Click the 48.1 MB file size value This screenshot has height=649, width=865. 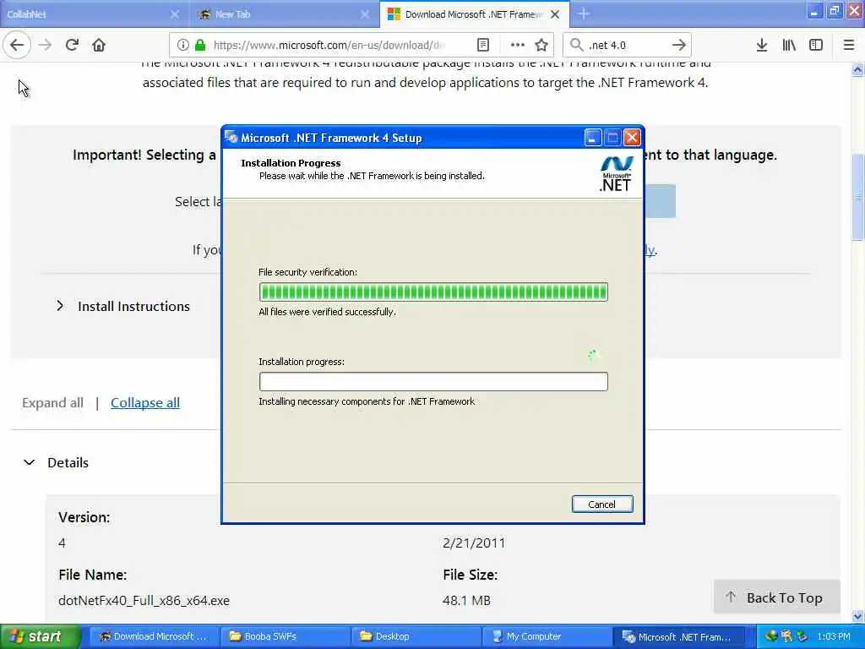[x=466, y=601]
